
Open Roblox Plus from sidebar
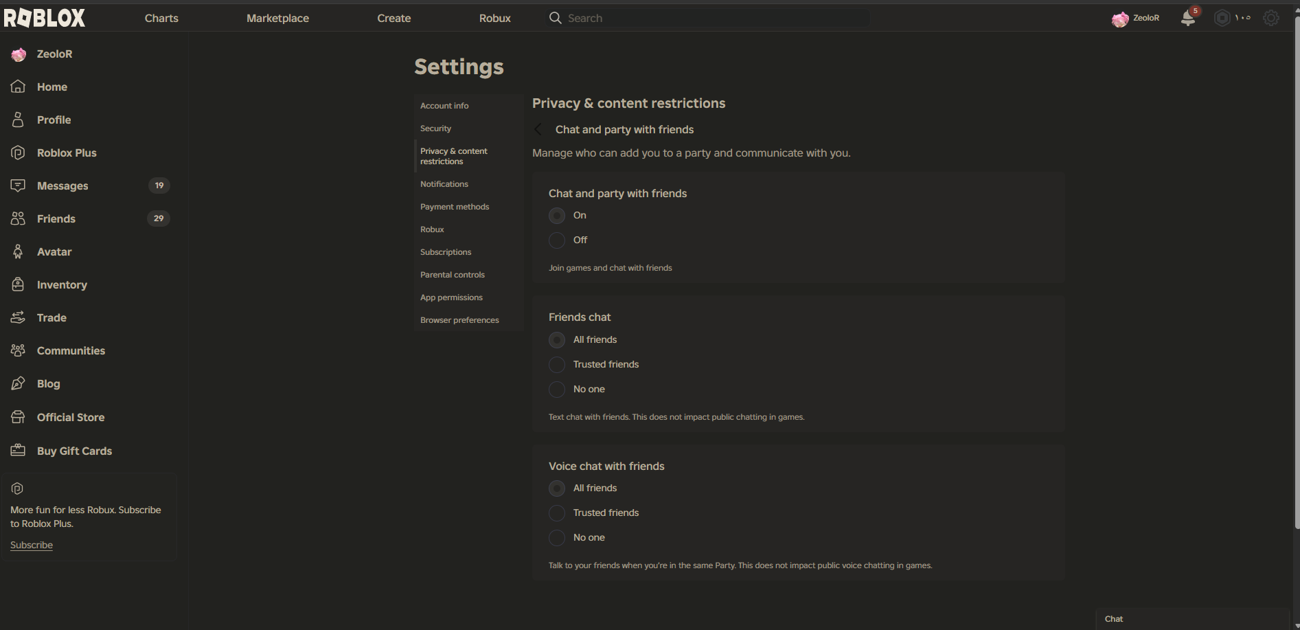pyautogui.click(x=67, y=153)
